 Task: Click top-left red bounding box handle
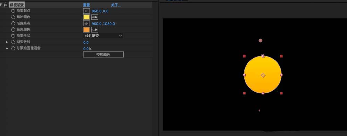click(x=244, y=56)
